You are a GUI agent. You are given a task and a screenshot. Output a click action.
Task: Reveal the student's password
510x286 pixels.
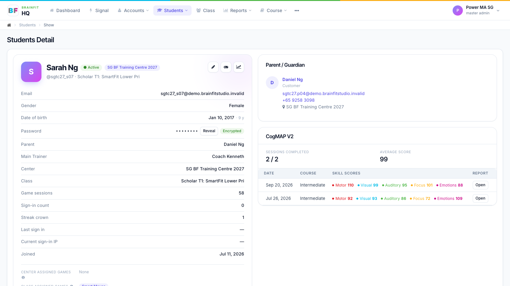(x=209, y=131)
